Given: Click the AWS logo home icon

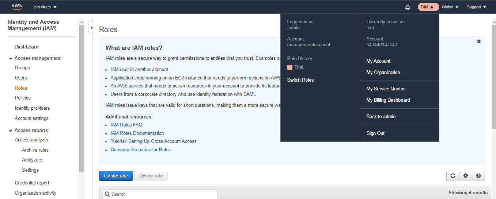Looking at the screenshot, I should [16, 7].
